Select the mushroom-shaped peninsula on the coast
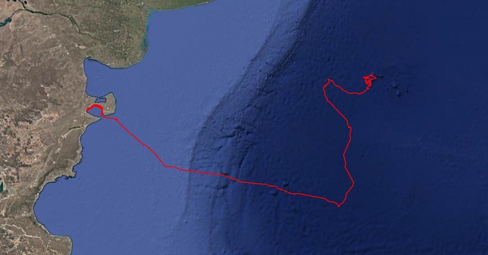Image resolution: width=488 pixels, height=255 pixels. click(x=108, y=104)
